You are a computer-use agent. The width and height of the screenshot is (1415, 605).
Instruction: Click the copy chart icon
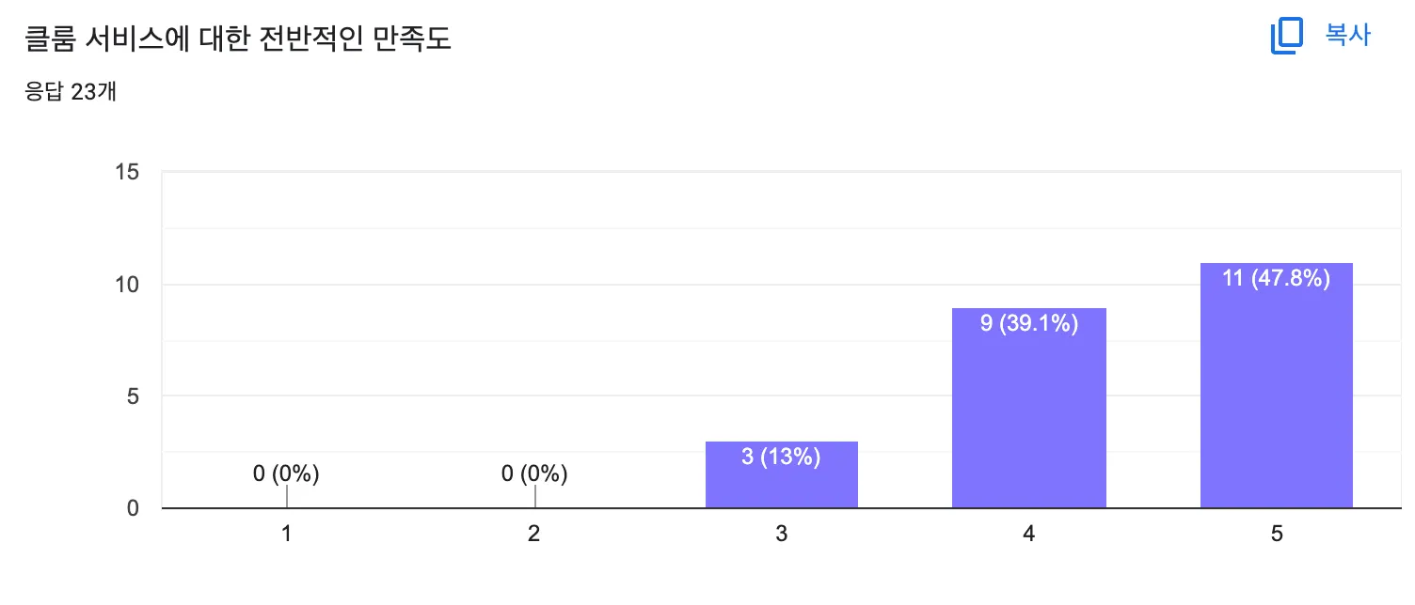[1286, 36]
